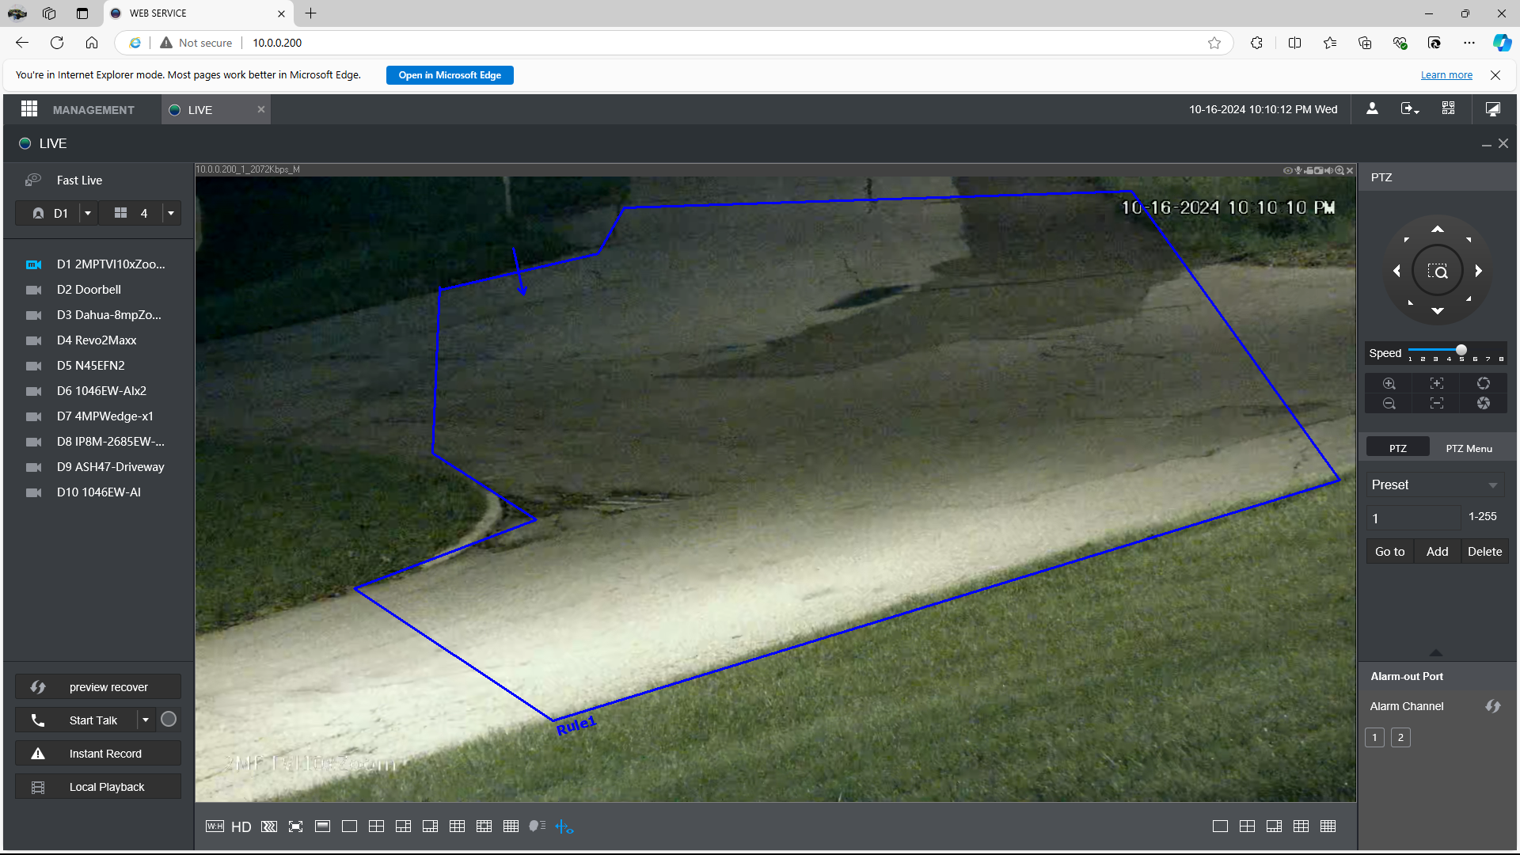Viewport: 1520px width, 855px height.
Task: Toggle alarm-out channel 1
Action: (1375, 738)
